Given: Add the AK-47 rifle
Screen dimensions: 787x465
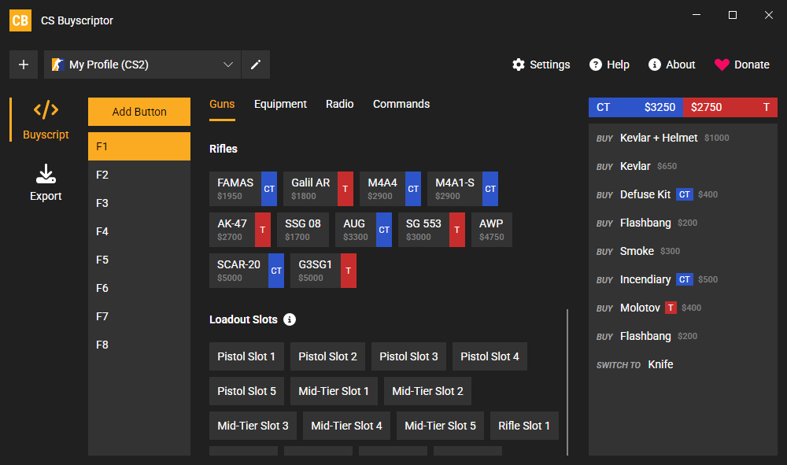Looking at the screenshot, I should pos(240,230).
